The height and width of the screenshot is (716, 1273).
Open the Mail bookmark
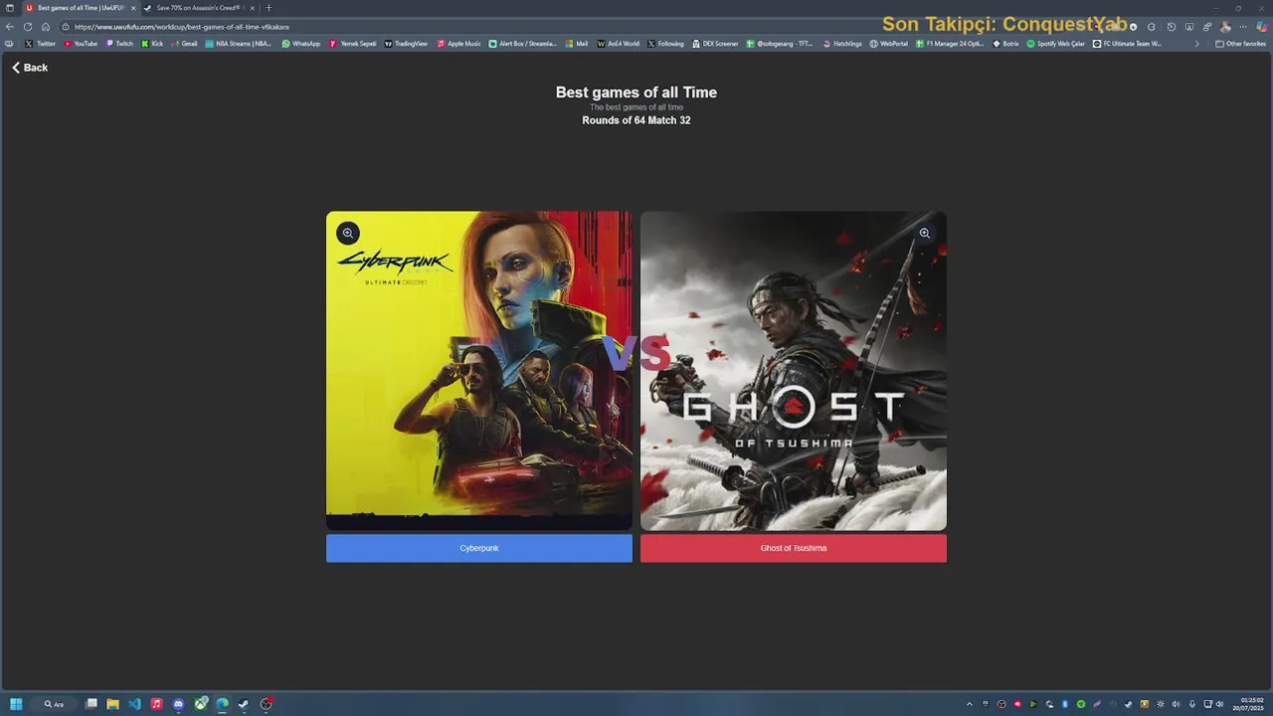click(577, 44)
